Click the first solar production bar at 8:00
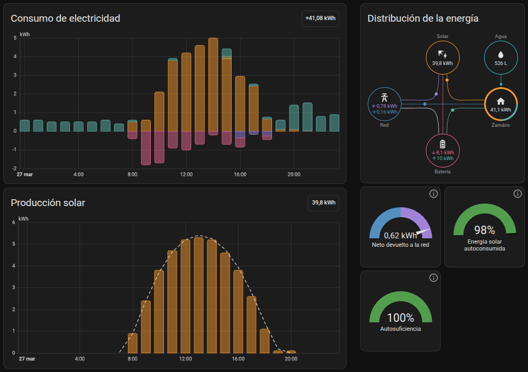Screen dimensions: 528x372 click(x=133, y=343)
